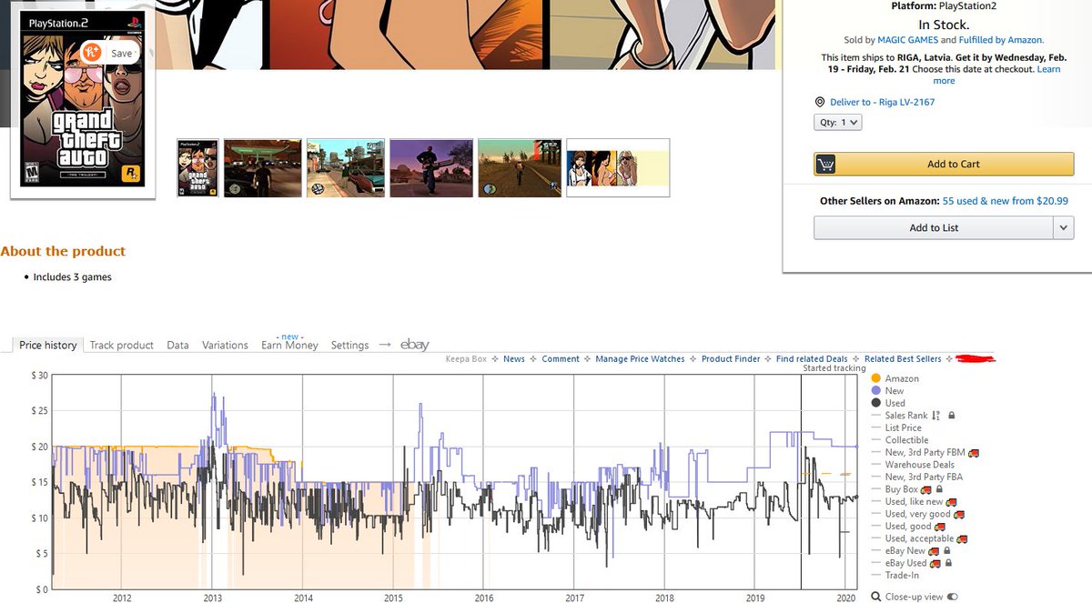1092x603 pixels.
Task: Click the truck icon beside eBay Used
Action: [936, 563]
